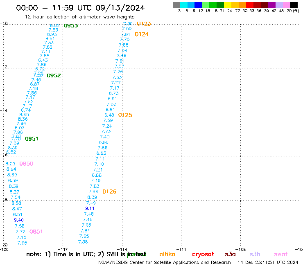Click the black swatch ending the color bar
303x266 pixels.
tap(294, 5)
